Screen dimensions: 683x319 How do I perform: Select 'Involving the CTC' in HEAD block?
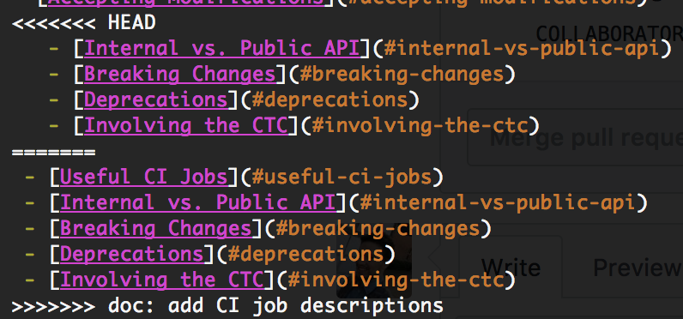pyautogui.click(x=185, y=126)
